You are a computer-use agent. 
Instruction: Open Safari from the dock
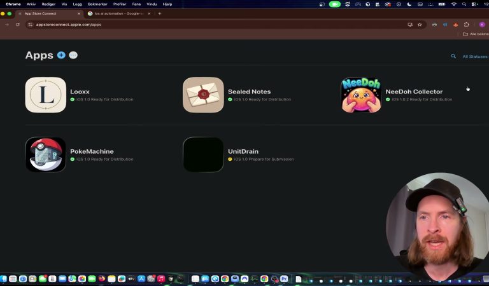pos(23,279)
